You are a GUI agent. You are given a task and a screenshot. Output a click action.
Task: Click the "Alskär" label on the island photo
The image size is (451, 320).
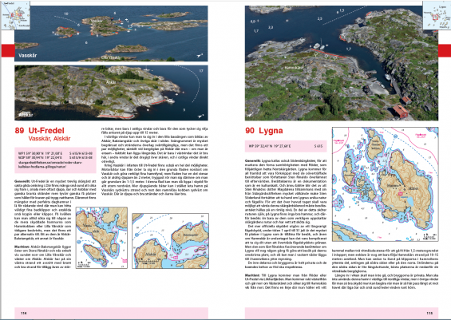[x=111, y=82]
